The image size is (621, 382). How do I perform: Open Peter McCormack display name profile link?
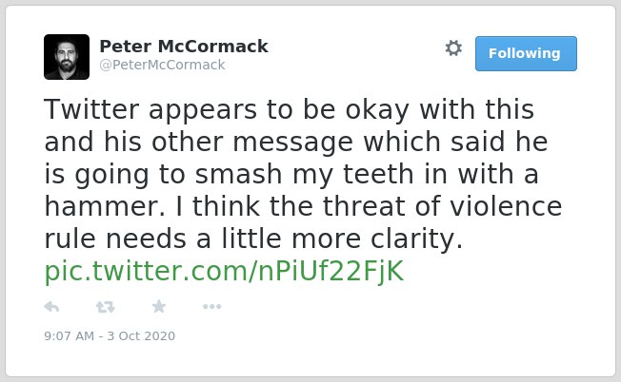point(184,47)
